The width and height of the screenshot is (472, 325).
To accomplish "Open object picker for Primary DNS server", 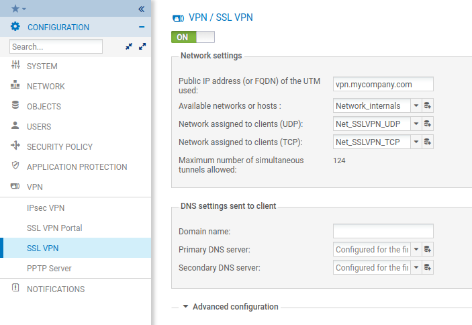I will tap(428, 249).
